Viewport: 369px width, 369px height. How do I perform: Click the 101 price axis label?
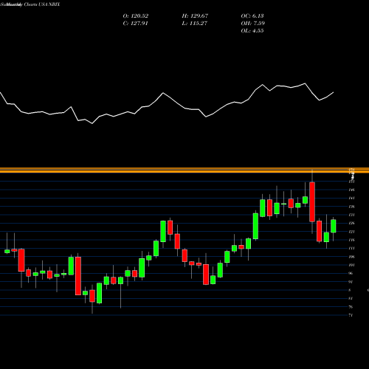point(351,265)
